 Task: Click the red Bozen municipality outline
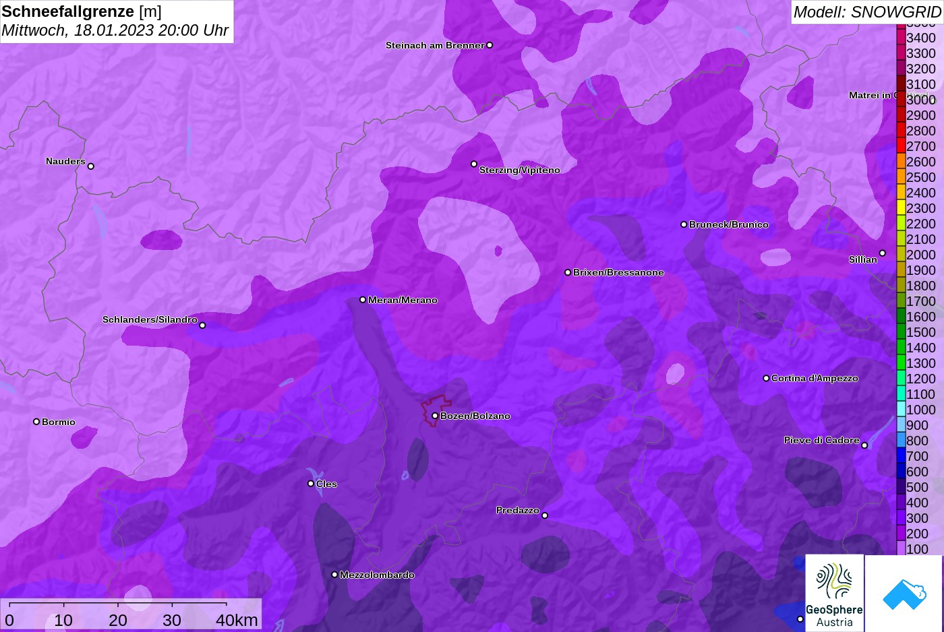tap(436, 410)
